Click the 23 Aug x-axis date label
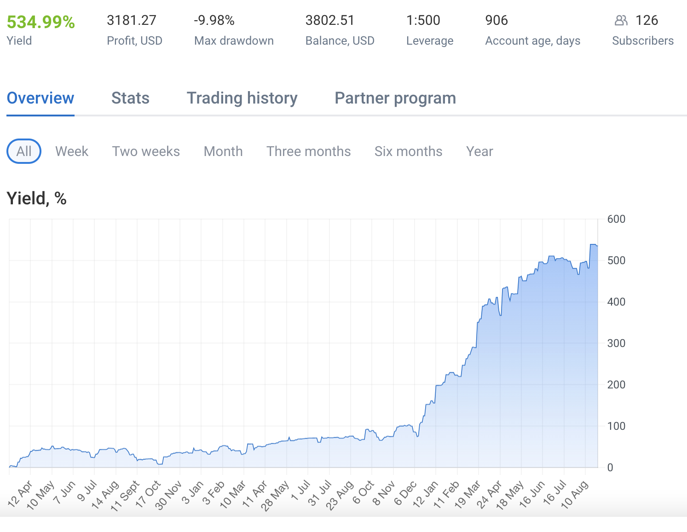687x532 pixels. pos(340,495)
